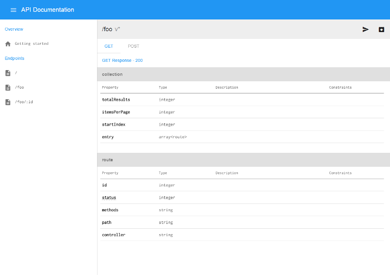Viewport: 390px width, 275px height.
Task: Click the totalResults property row
Action: [x=116, y=100]
